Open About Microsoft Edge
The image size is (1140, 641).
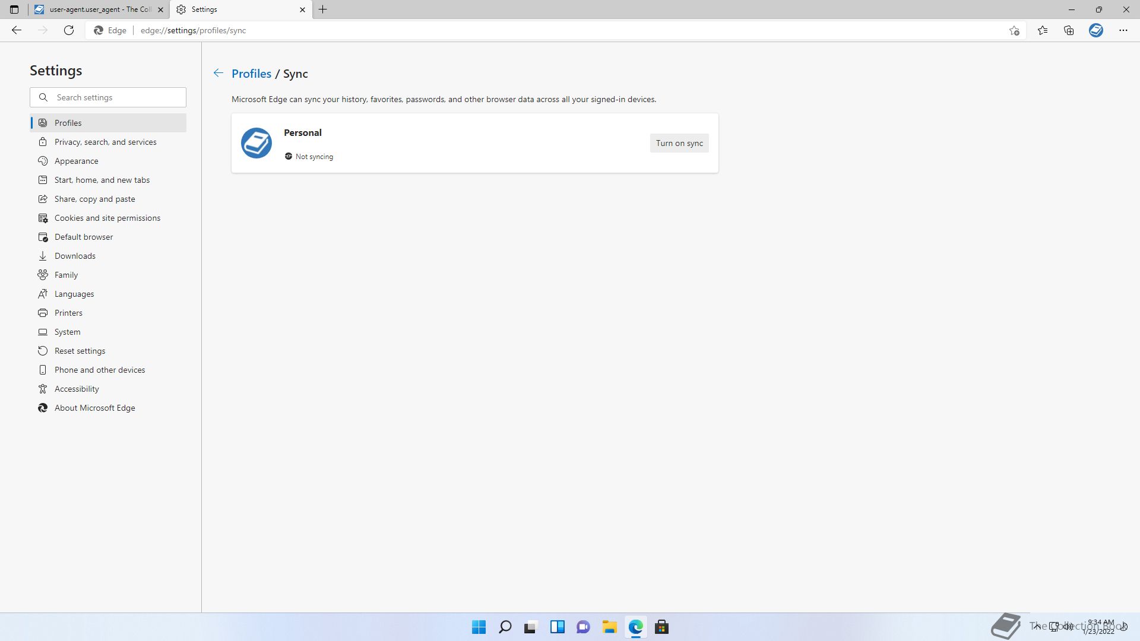(x=108, y=408)
